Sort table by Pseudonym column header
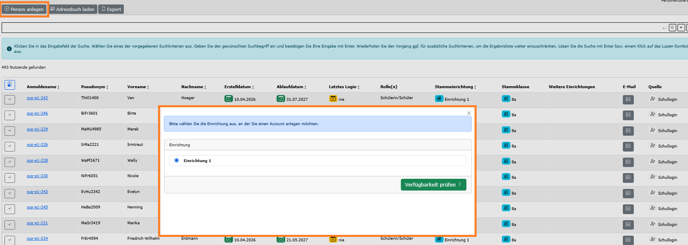This screenshot has height=245, width=688. point(95,87)
